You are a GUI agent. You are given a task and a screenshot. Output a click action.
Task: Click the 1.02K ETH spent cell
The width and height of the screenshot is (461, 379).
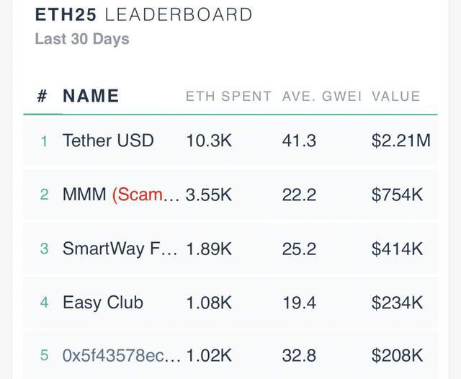pos(209,355)
